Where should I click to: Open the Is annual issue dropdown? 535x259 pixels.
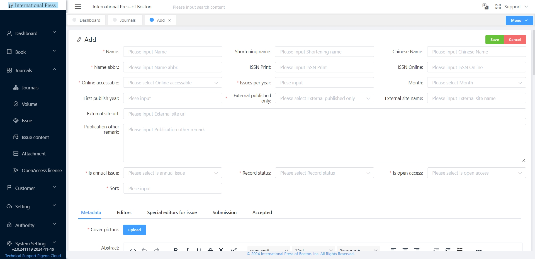pos(172,173)
